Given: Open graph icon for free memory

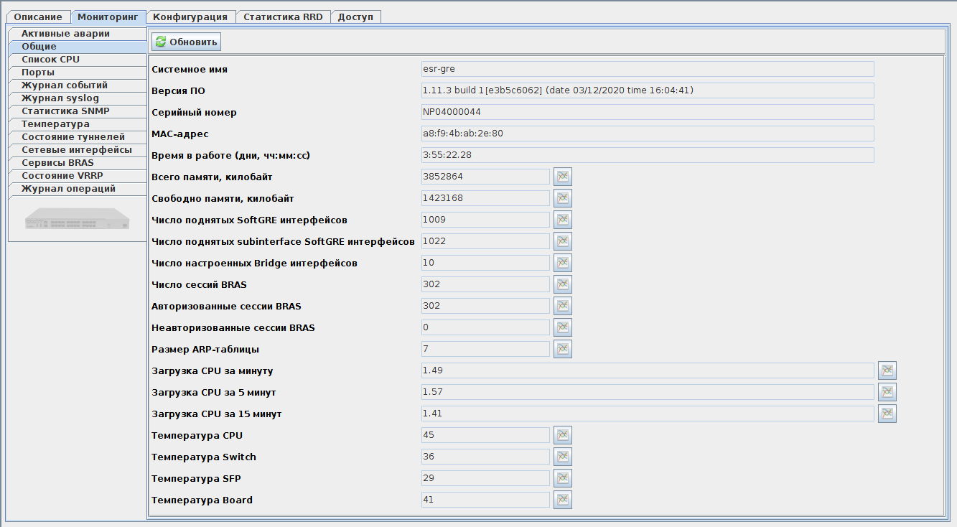Looking at the screenshot, I should (563, 198).
